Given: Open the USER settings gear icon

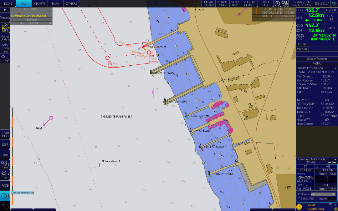Looking at the screenshot, I should click(284, 4).
